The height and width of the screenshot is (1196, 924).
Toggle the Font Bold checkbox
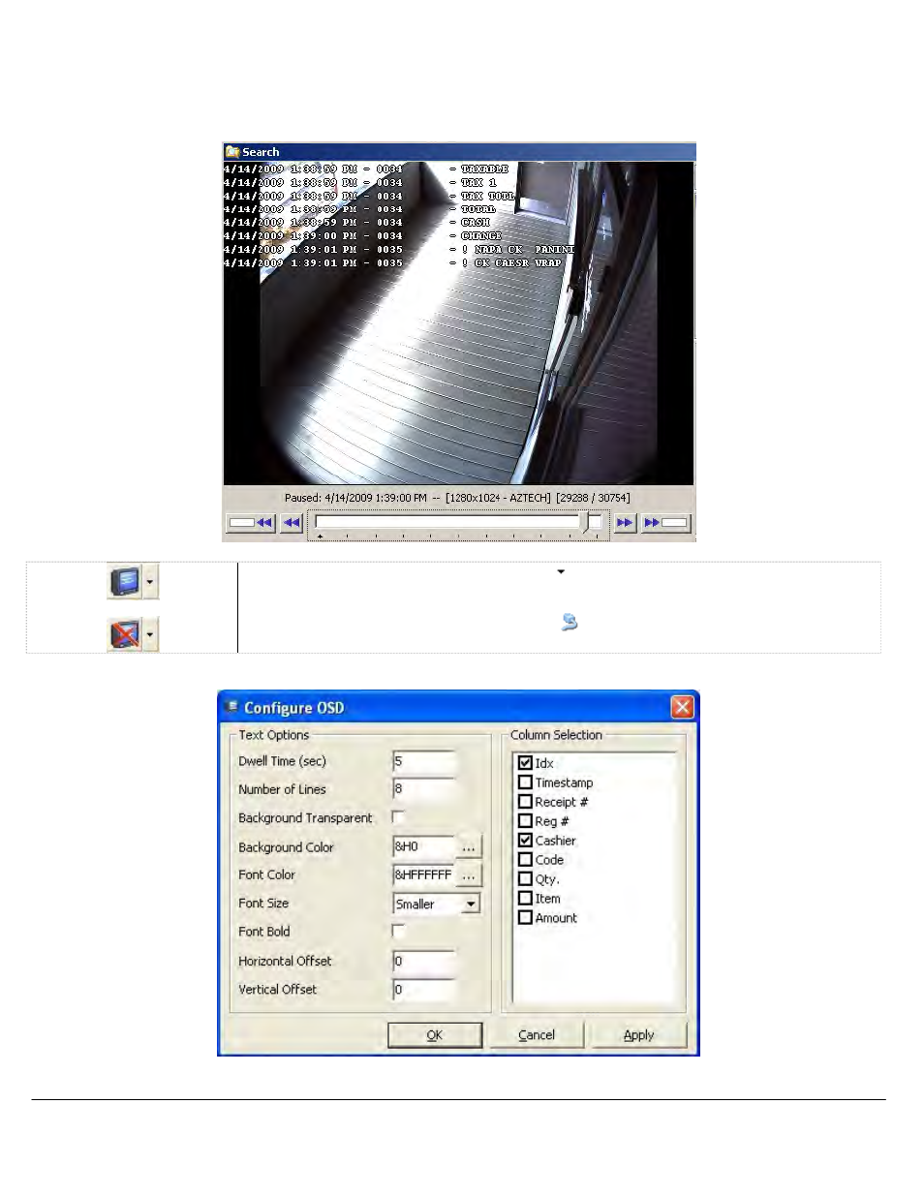coord(398,931)
